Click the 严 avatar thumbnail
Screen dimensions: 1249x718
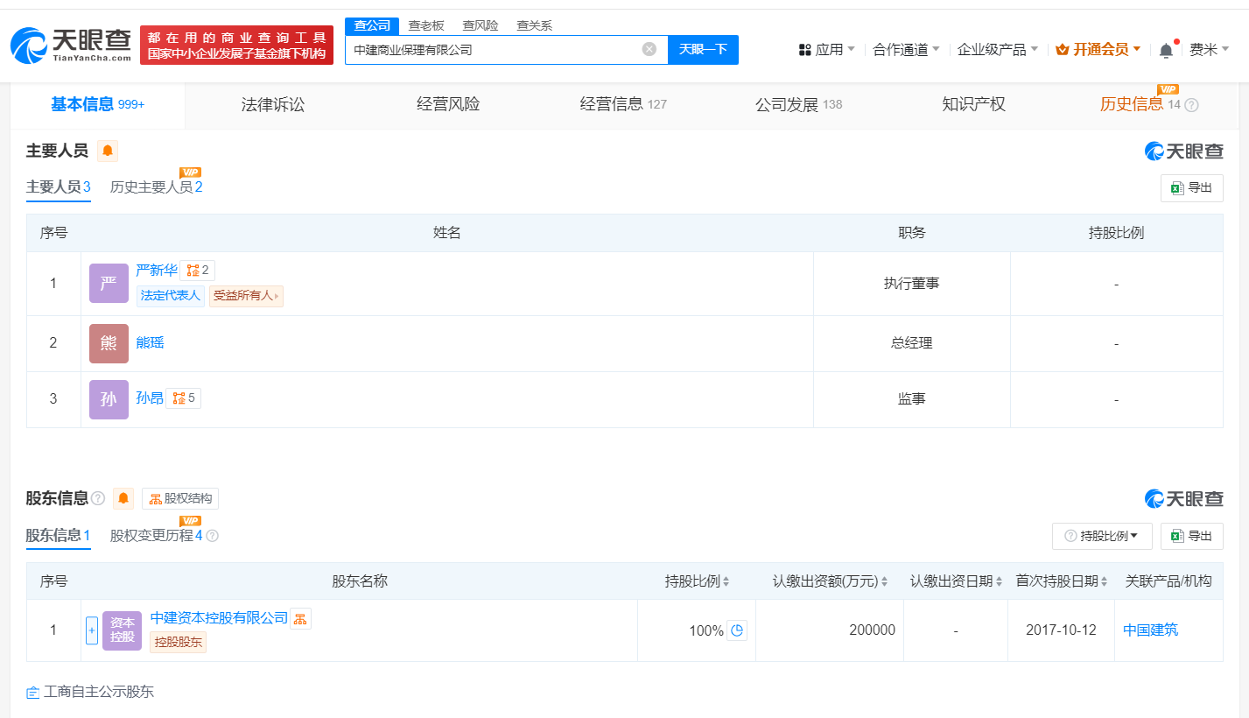pos(109,284)
